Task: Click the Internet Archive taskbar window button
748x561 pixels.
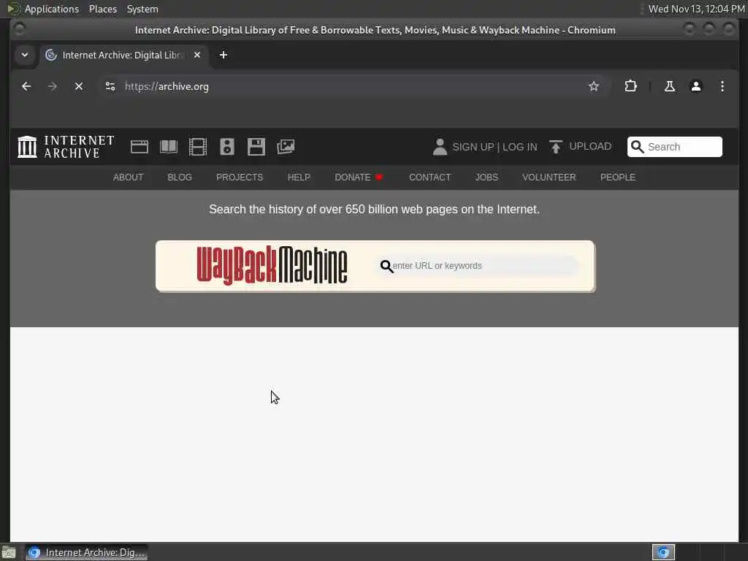Action: coord(86,552)
